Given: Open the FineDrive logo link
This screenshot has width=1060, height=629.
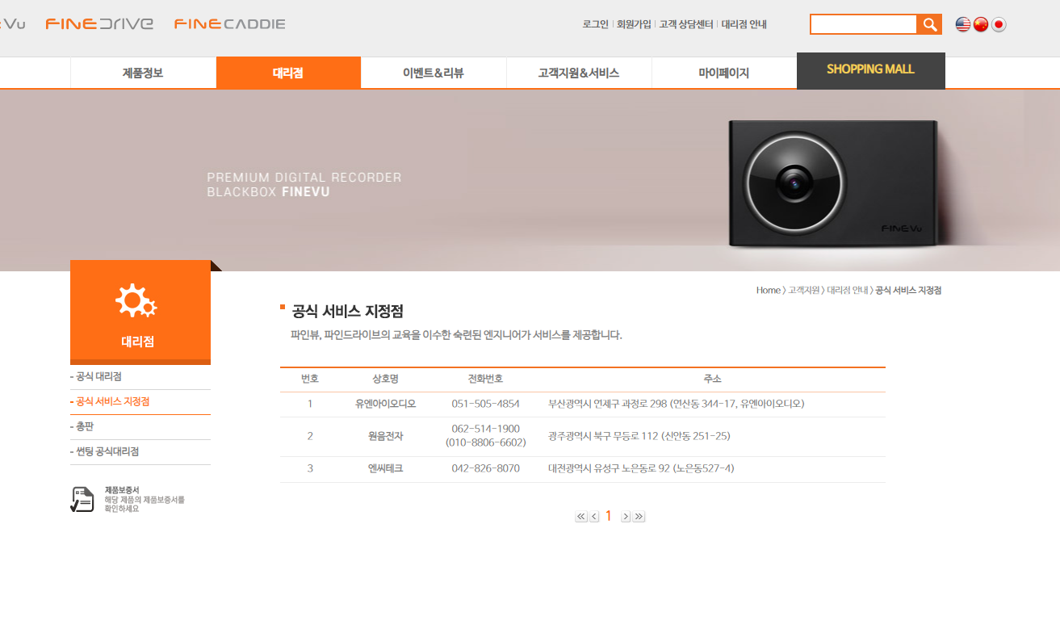Looking at the screenshot, I should coord(99,23).
